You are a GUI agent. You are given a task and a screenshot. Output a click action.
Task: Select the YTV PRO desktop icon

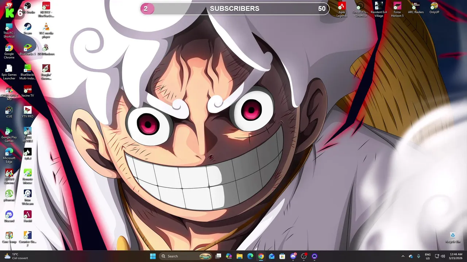click(x=27, y=112)
